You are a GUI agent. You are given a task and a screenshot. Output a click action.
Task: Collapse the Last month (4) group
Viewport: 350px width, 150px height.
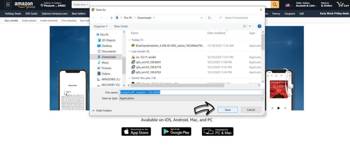(130, 51)
